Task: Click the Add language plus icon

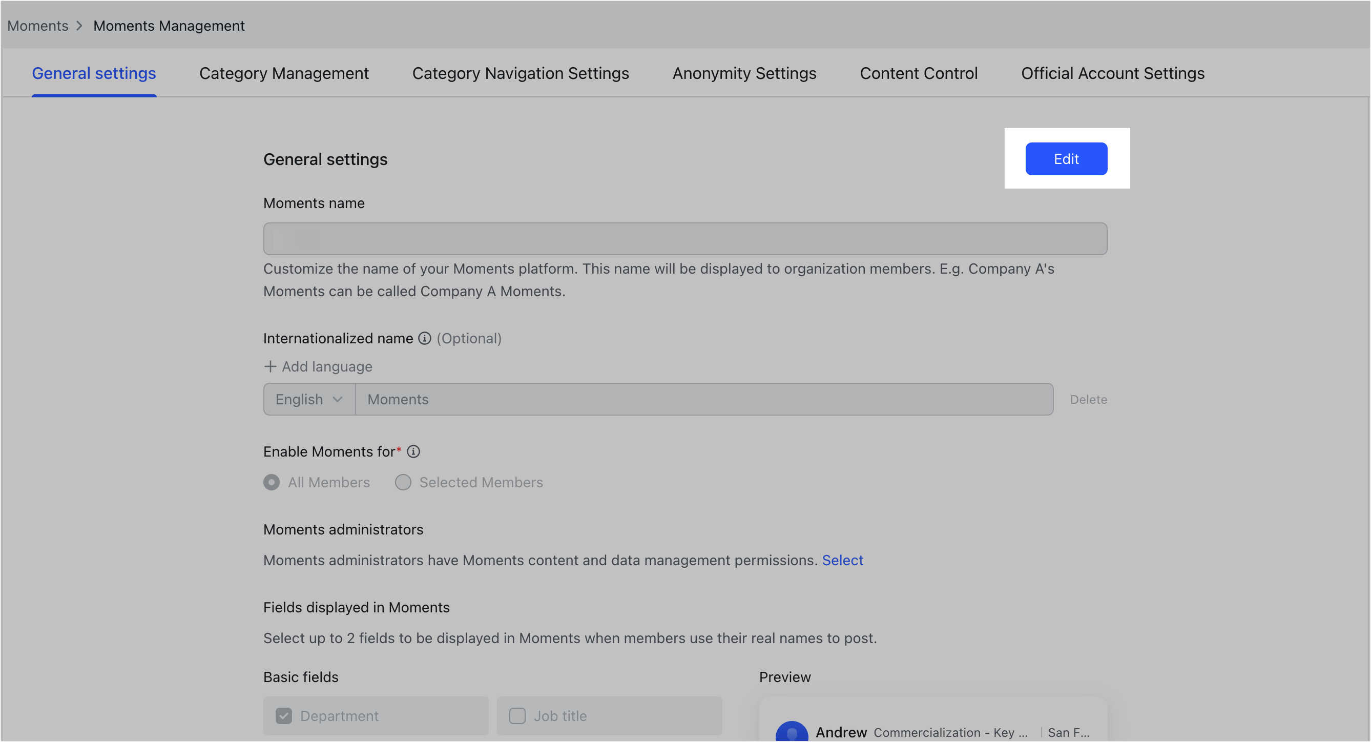Action: tap(270, 366)
